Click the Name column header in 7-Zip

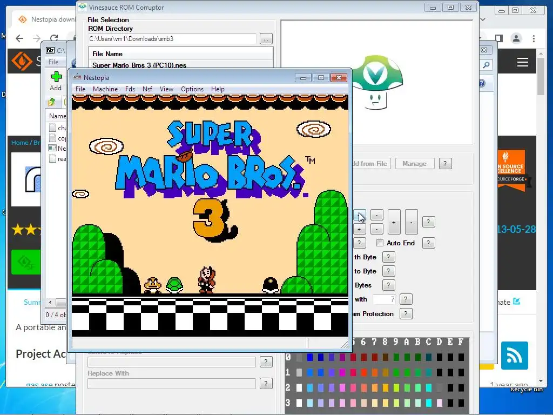[57, 116]
